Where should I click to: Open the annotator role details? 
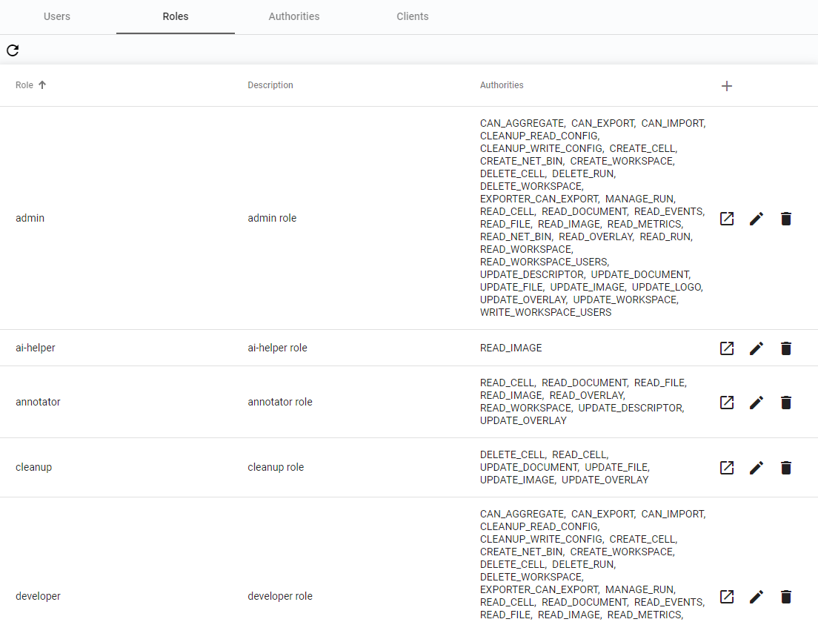tap(727, 403)
